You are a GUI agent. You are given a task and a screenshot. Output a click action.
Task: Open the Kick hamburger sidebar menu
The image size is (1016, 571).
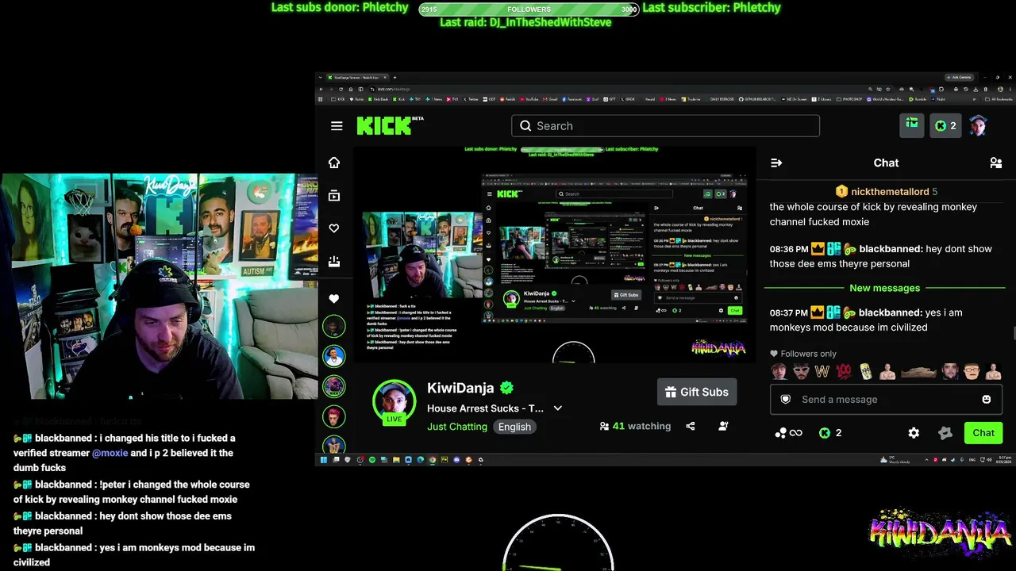(x=337, y=126)
